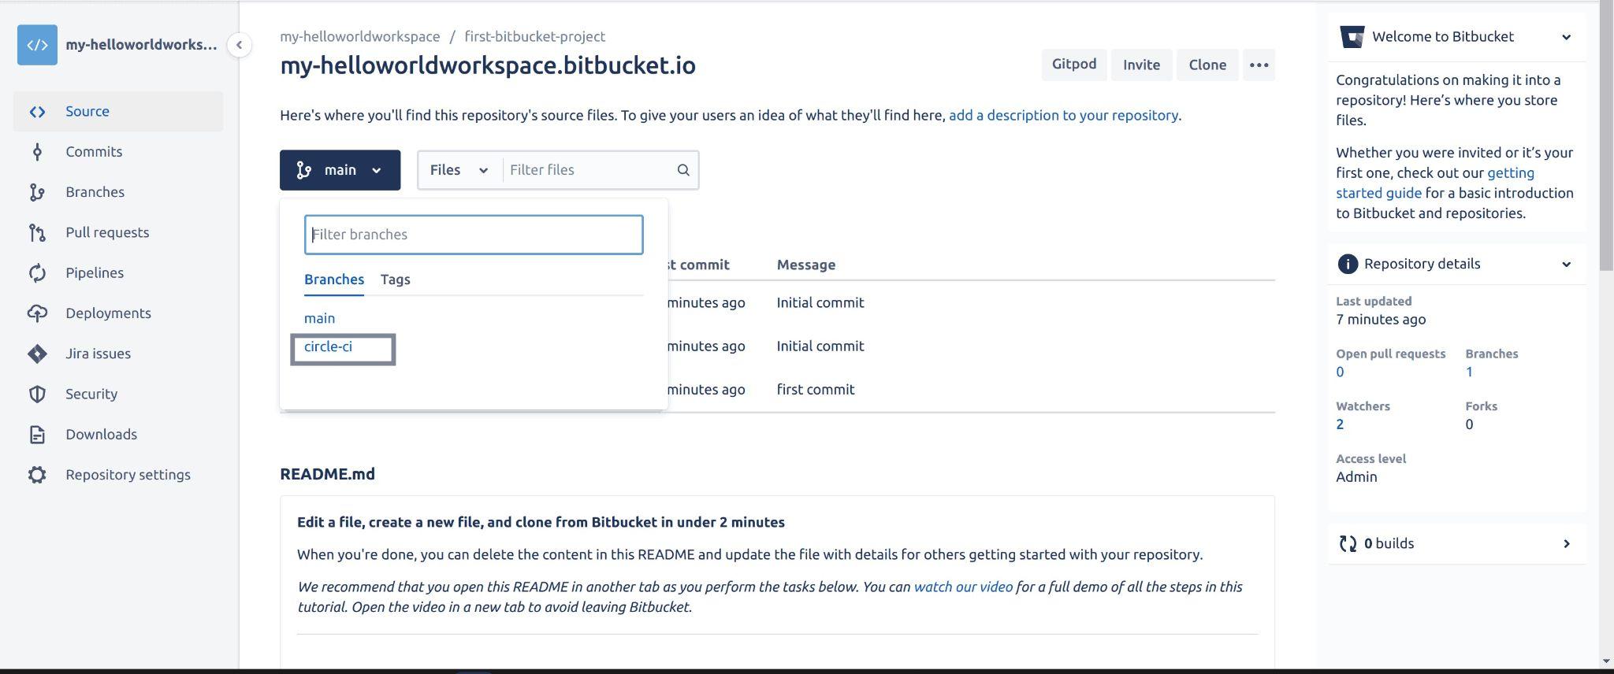
Task: Click the builds refresh icon
Action: point(1348,543)
